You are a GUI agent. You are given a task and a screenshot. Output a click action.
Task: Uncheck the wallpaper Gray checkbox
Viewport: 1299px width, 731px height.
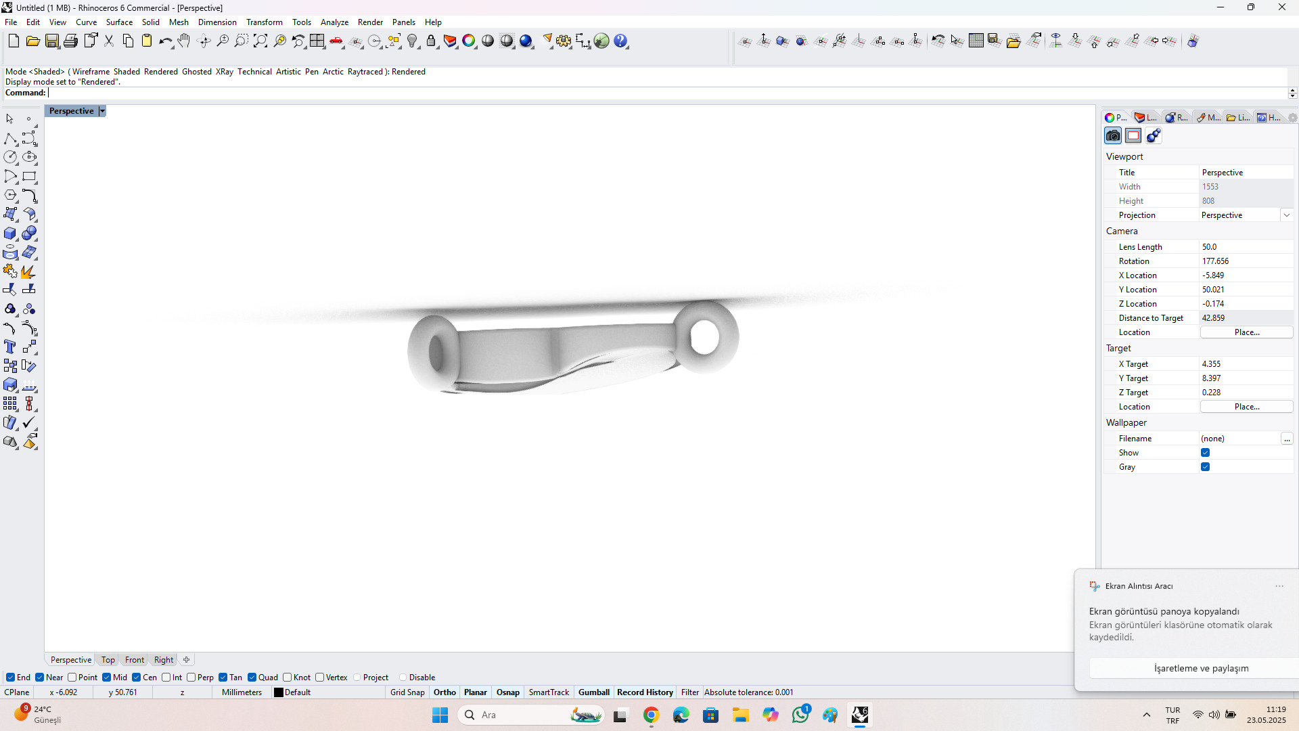[1205, 467]
